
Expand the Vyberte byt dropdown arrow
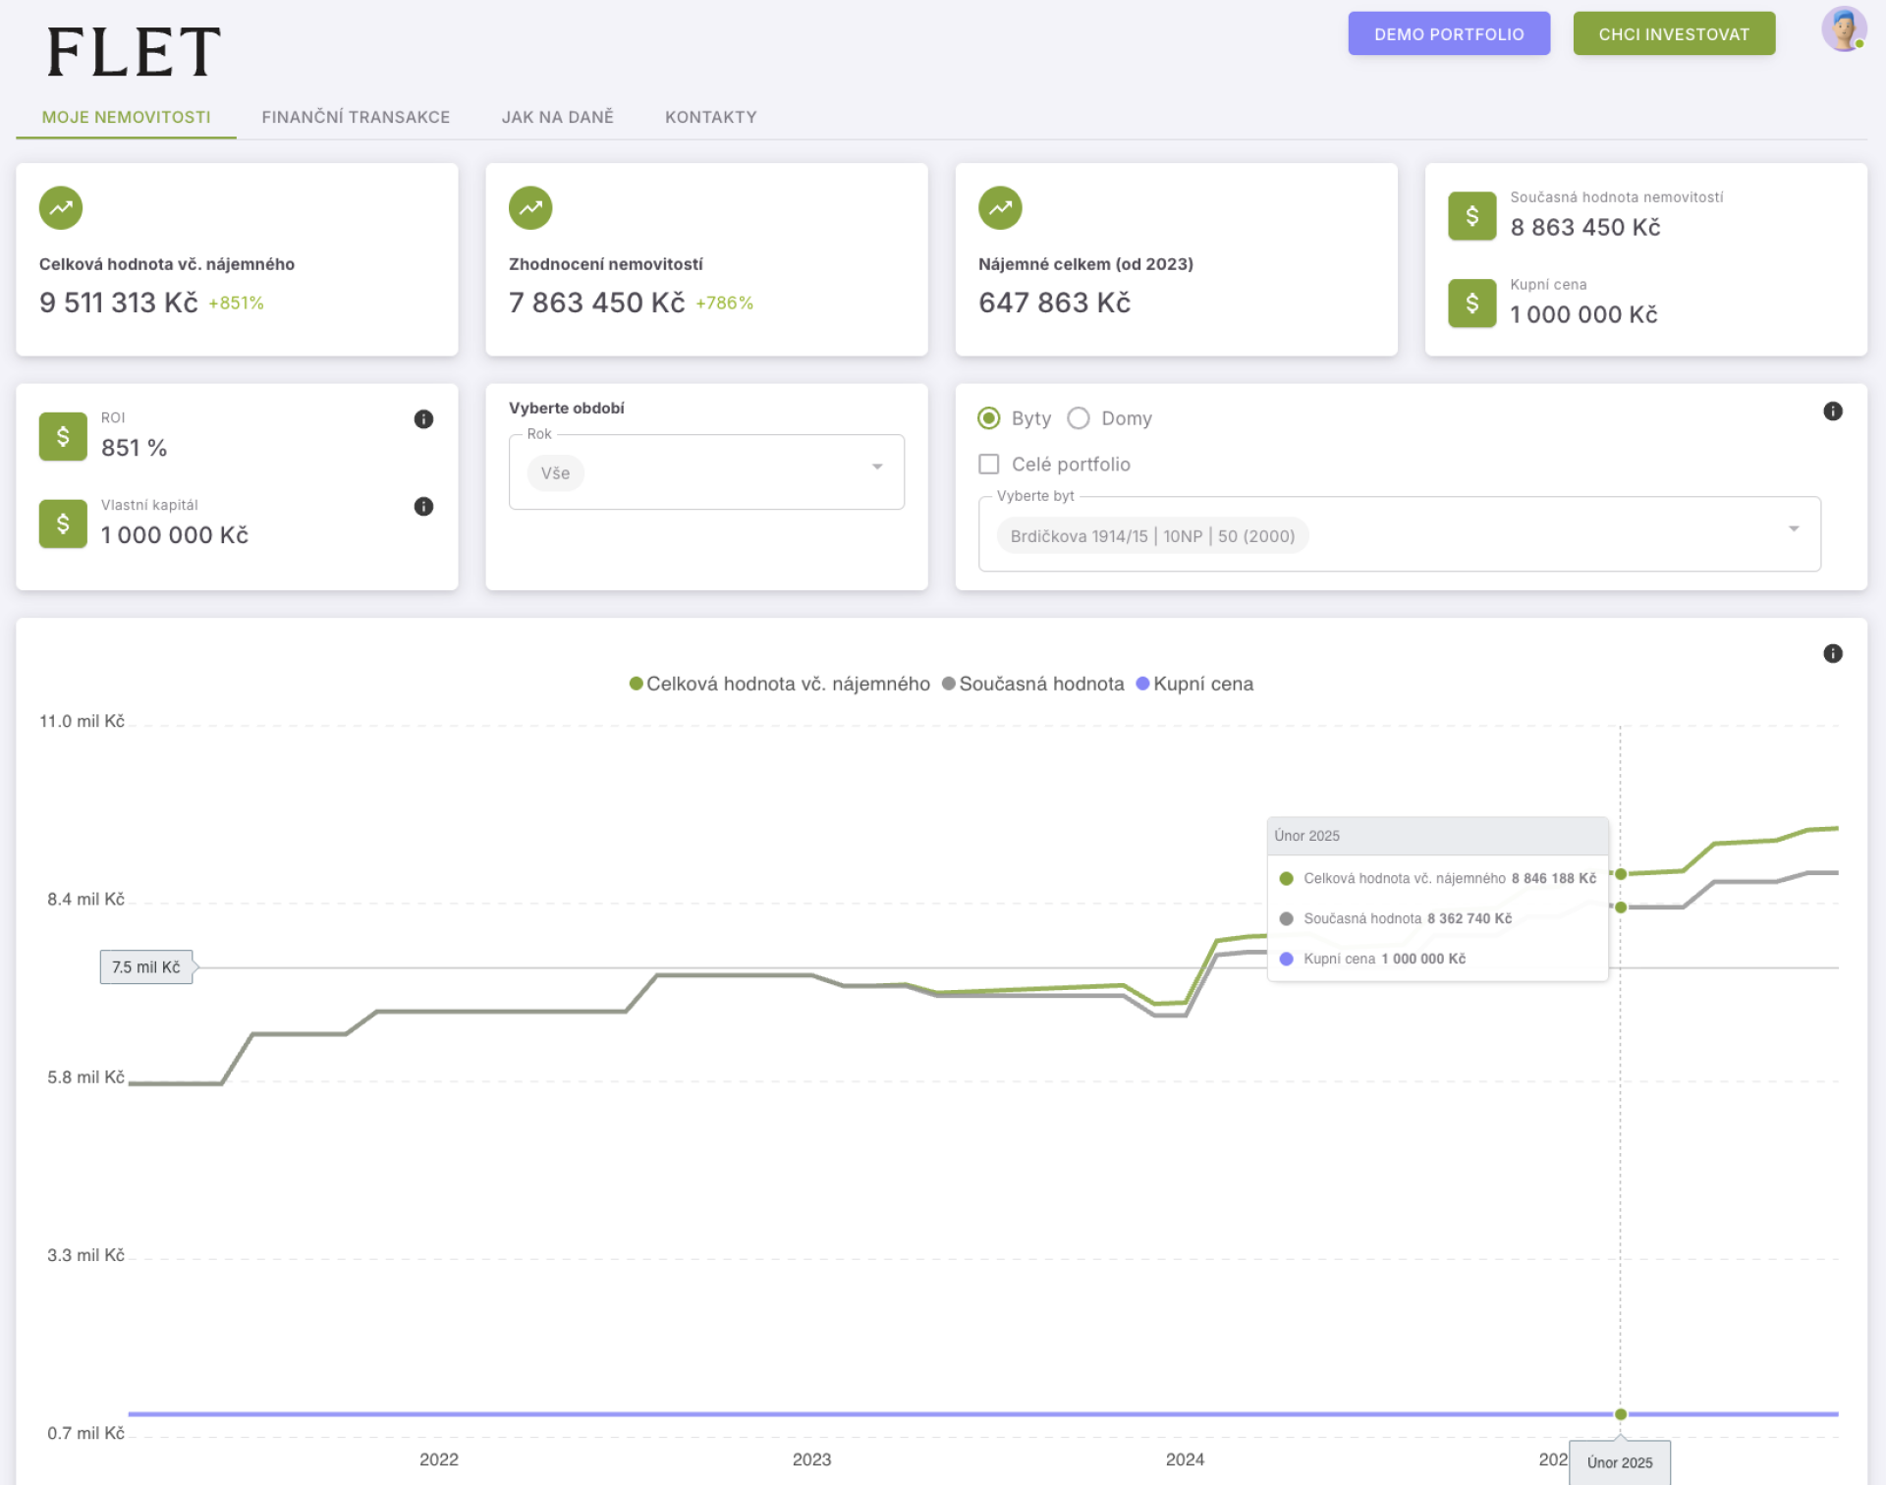(1793, 529)
